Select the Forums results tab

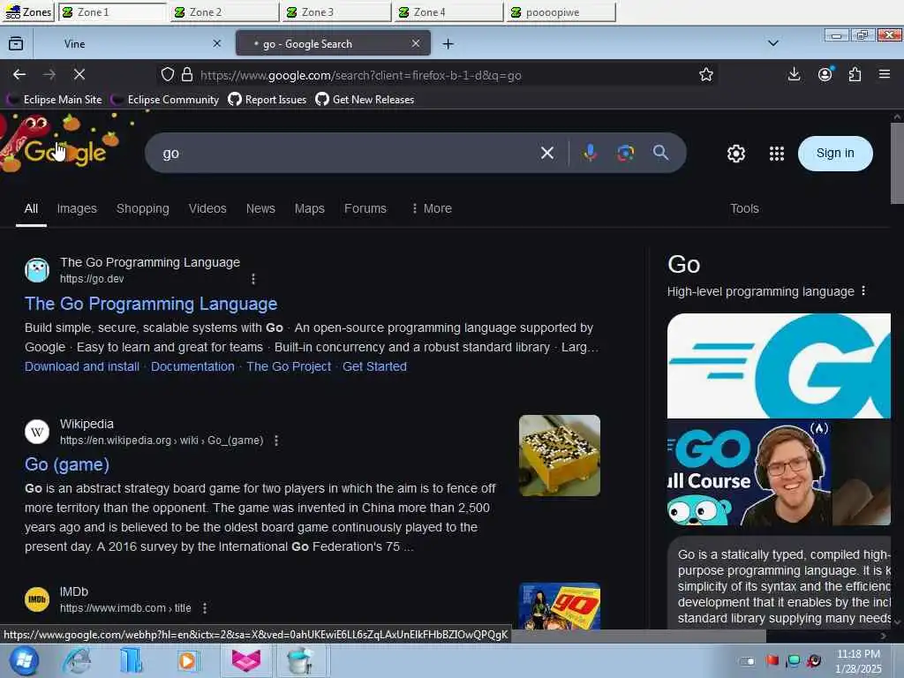point(365,208)
